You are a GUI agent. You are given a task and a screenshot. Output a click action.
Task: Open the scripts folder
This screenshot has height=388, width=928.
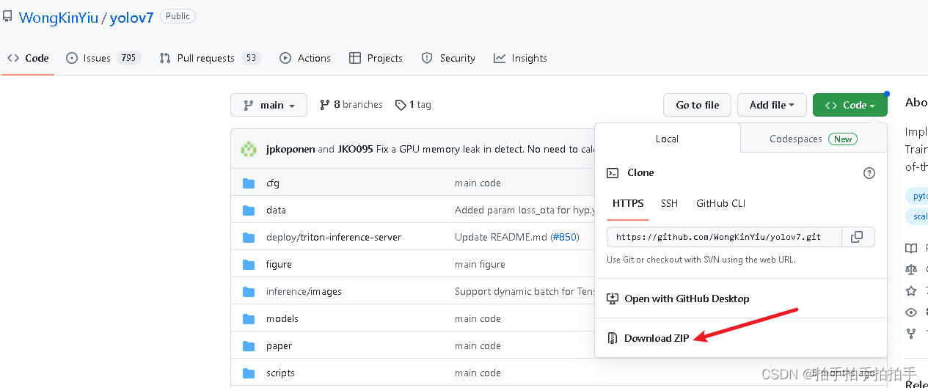[280, 373]
